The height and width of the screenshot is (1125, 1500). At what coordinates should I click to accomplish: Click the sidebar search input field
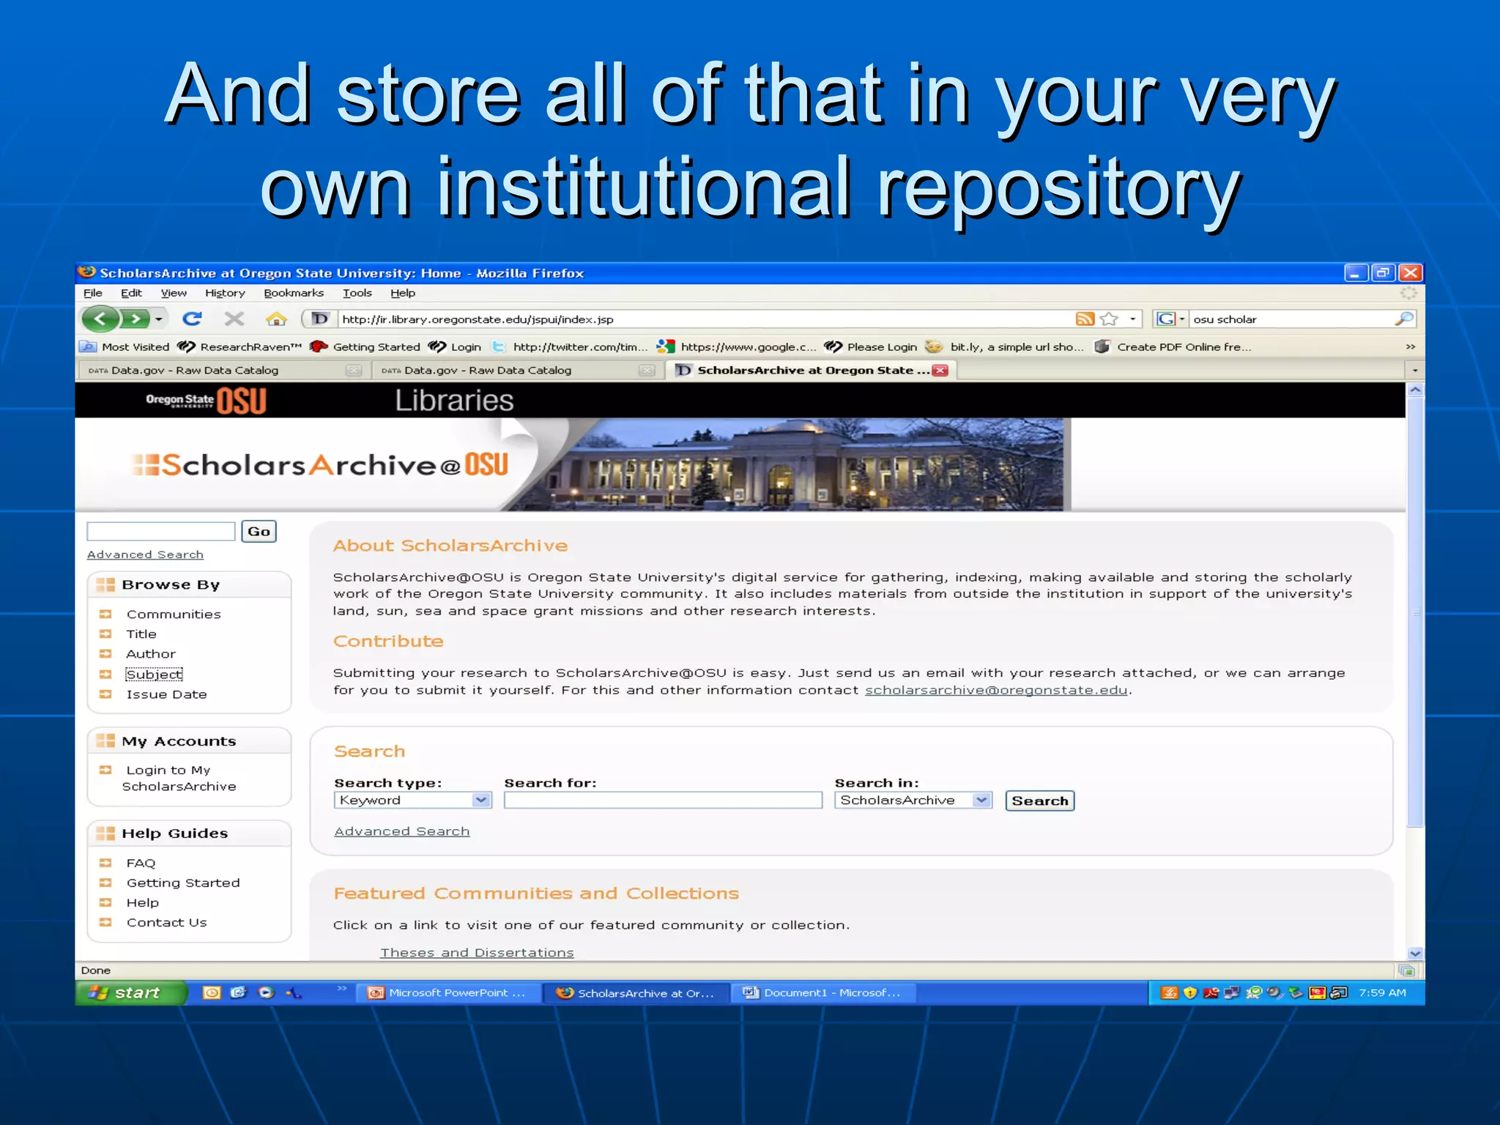pyautogui.click(x=161, y=531)
